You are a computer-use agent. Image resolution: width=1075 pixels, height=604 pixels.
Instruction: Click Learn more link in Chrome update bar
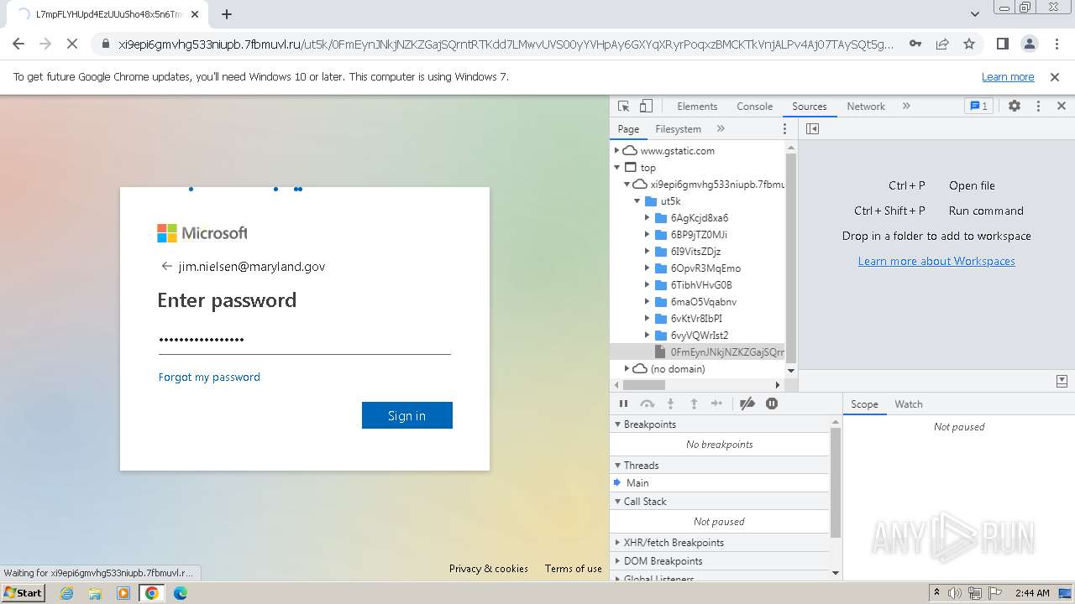click(x=1008, y=77)
